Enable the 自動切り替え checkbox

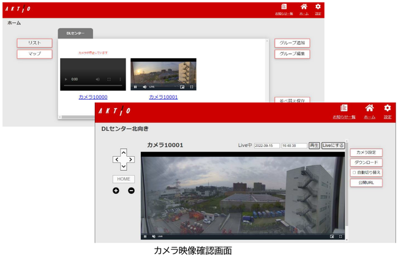tap(355, 173)
